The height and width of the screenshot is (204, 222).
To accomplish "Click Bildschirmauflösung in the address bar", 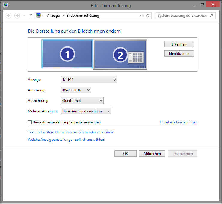I will (x=83, y=16).
